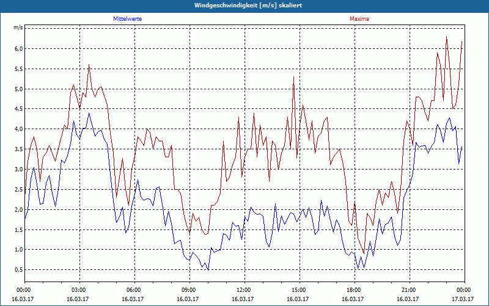Click the 17.03.17 date label

[463, 299]
